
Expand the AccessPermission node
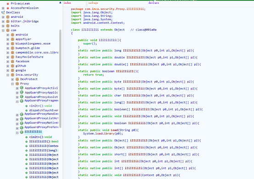click(3, 8)
